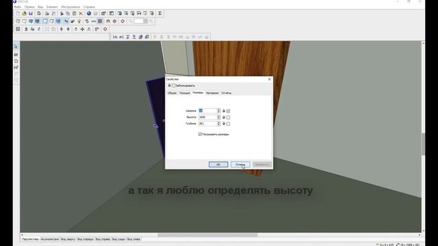Click the scissors Cut icon
This screenshot has height=246, width=438.
coord(62,14)
